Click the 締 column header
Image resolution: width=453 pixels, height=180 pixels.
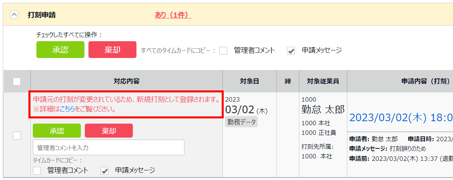[x=288, y=82]
